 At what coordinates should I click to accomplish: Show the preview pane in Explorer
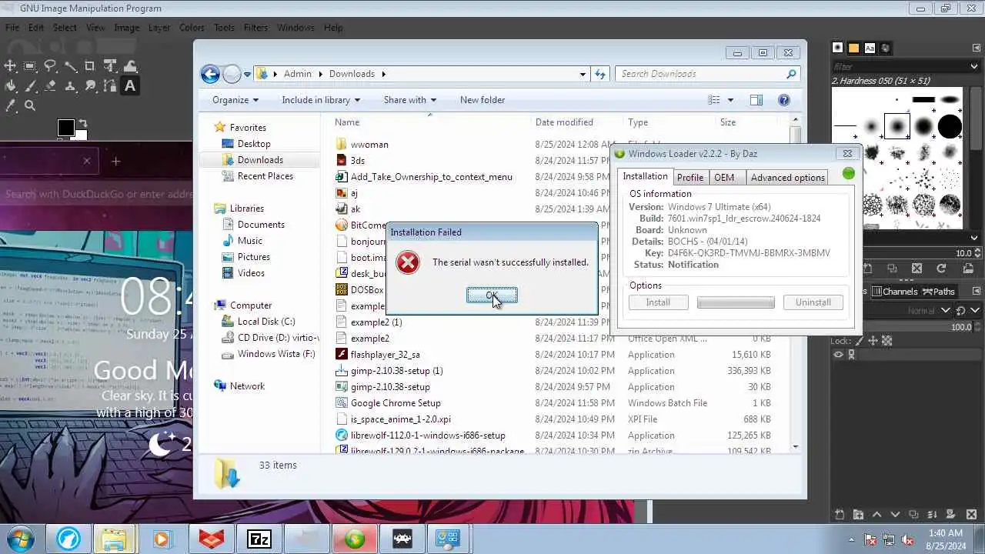point(756,100)
